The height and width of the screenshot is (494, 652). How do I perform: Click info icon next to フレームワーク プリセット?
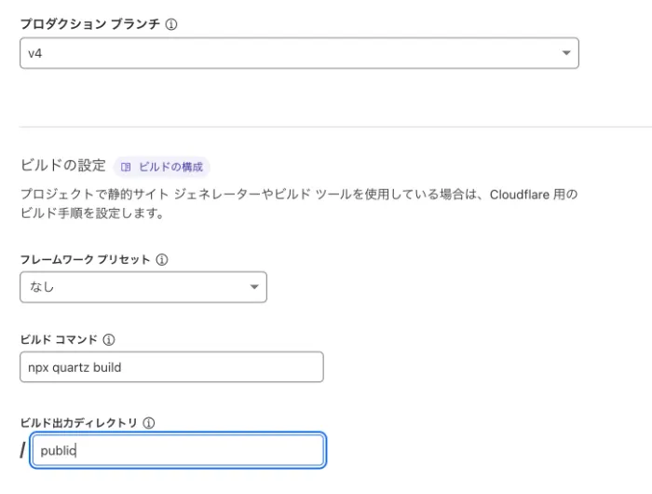tap(162, 259)
